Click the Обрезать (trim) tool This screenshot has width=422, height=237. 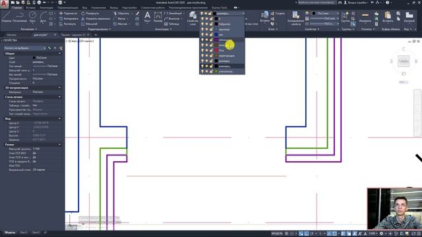(121, 13)
